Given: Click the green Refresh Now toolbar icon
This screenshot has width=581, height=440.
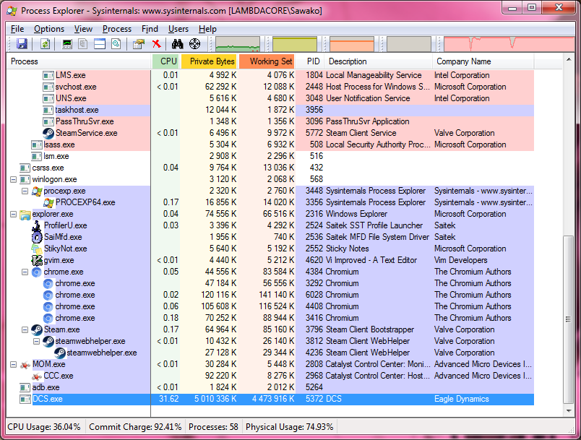Looking at the screenshot, I should point(45,44).
